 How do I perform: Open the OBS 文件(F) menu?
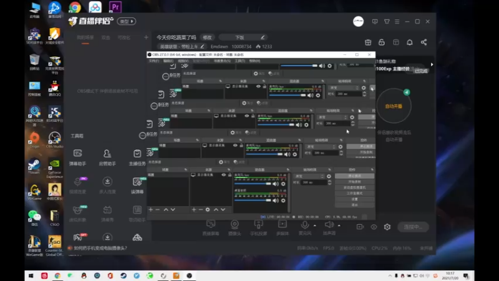(x=153, y=61)
